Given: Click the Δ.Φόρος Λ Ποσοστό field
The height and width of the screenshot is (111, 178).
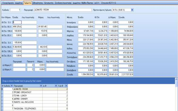Looking at the screenshot, I should pyautogui.click(x=30, y=70).
